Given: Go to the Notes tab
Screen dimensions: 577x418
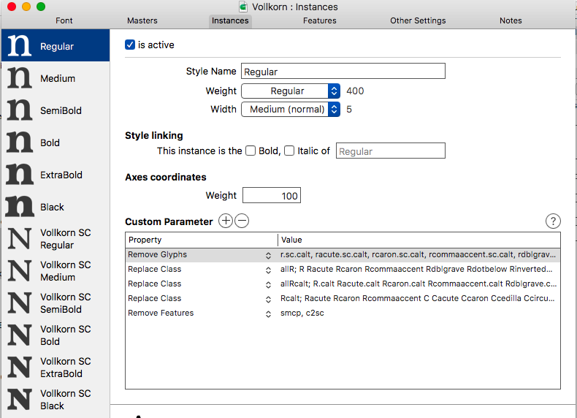Looking at the screenshot, I should click(x=511, y=20).
